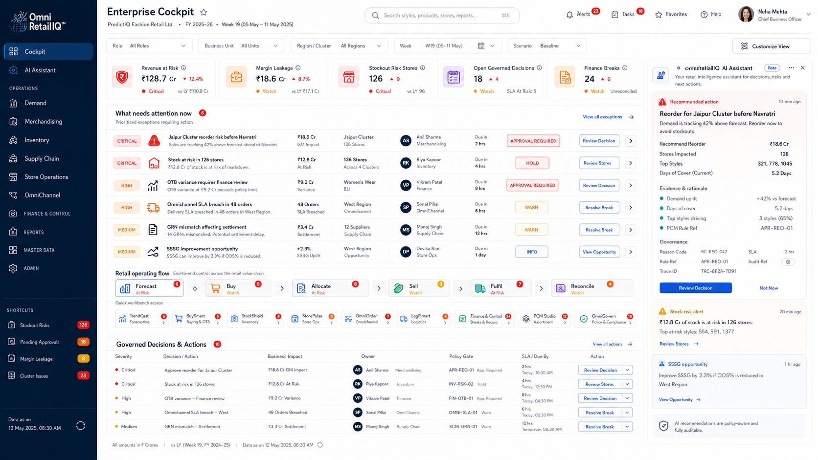Select the Forecast stage in operating flow
818x460 pixels.
(149, 288)
